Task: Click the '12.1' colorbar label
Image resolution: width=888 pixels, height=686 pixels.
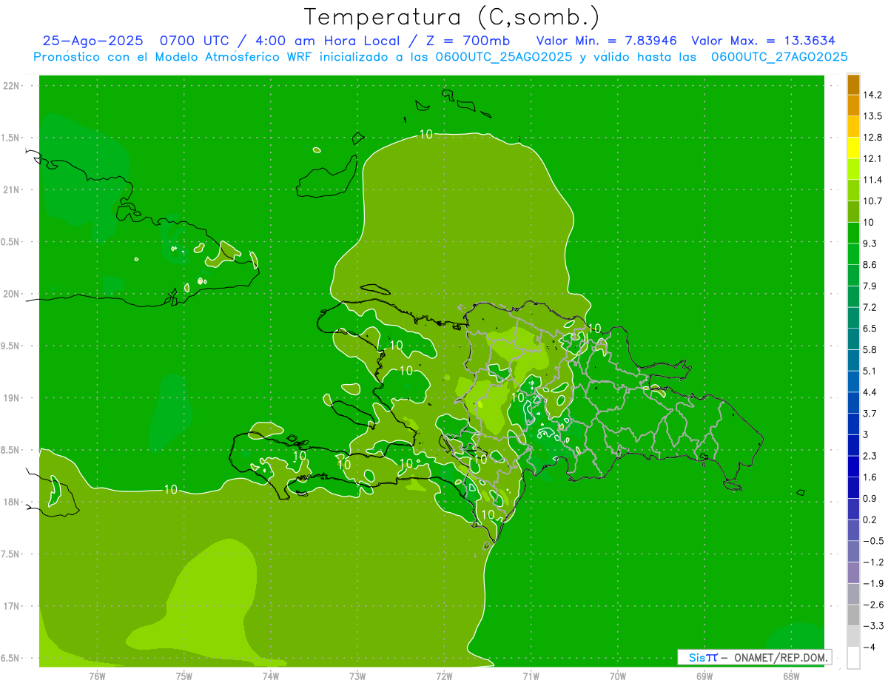Action: (872, 158)
